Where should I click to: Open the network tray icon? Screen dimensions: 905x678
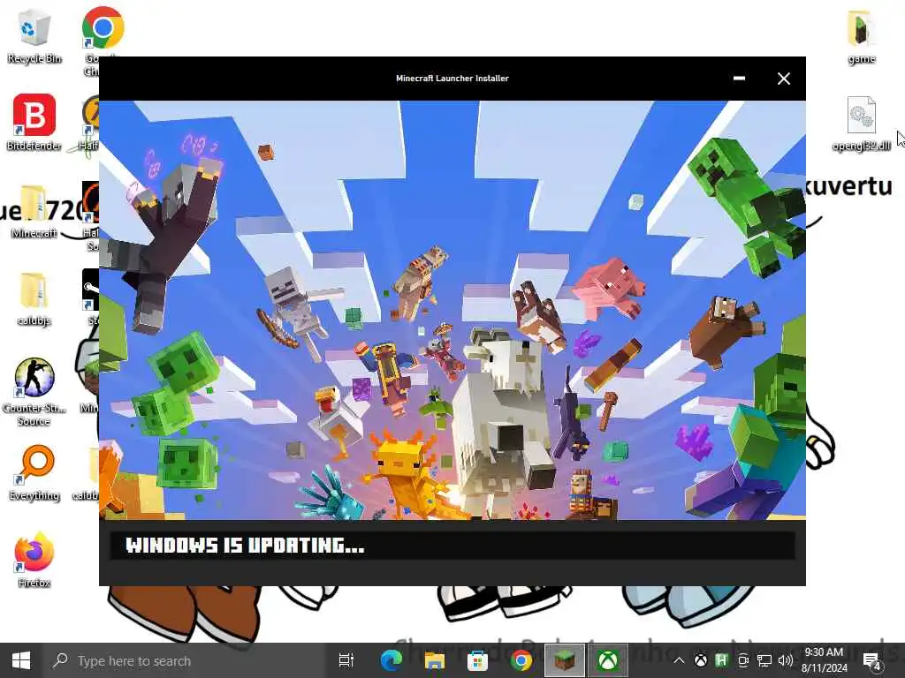point(764,660)
